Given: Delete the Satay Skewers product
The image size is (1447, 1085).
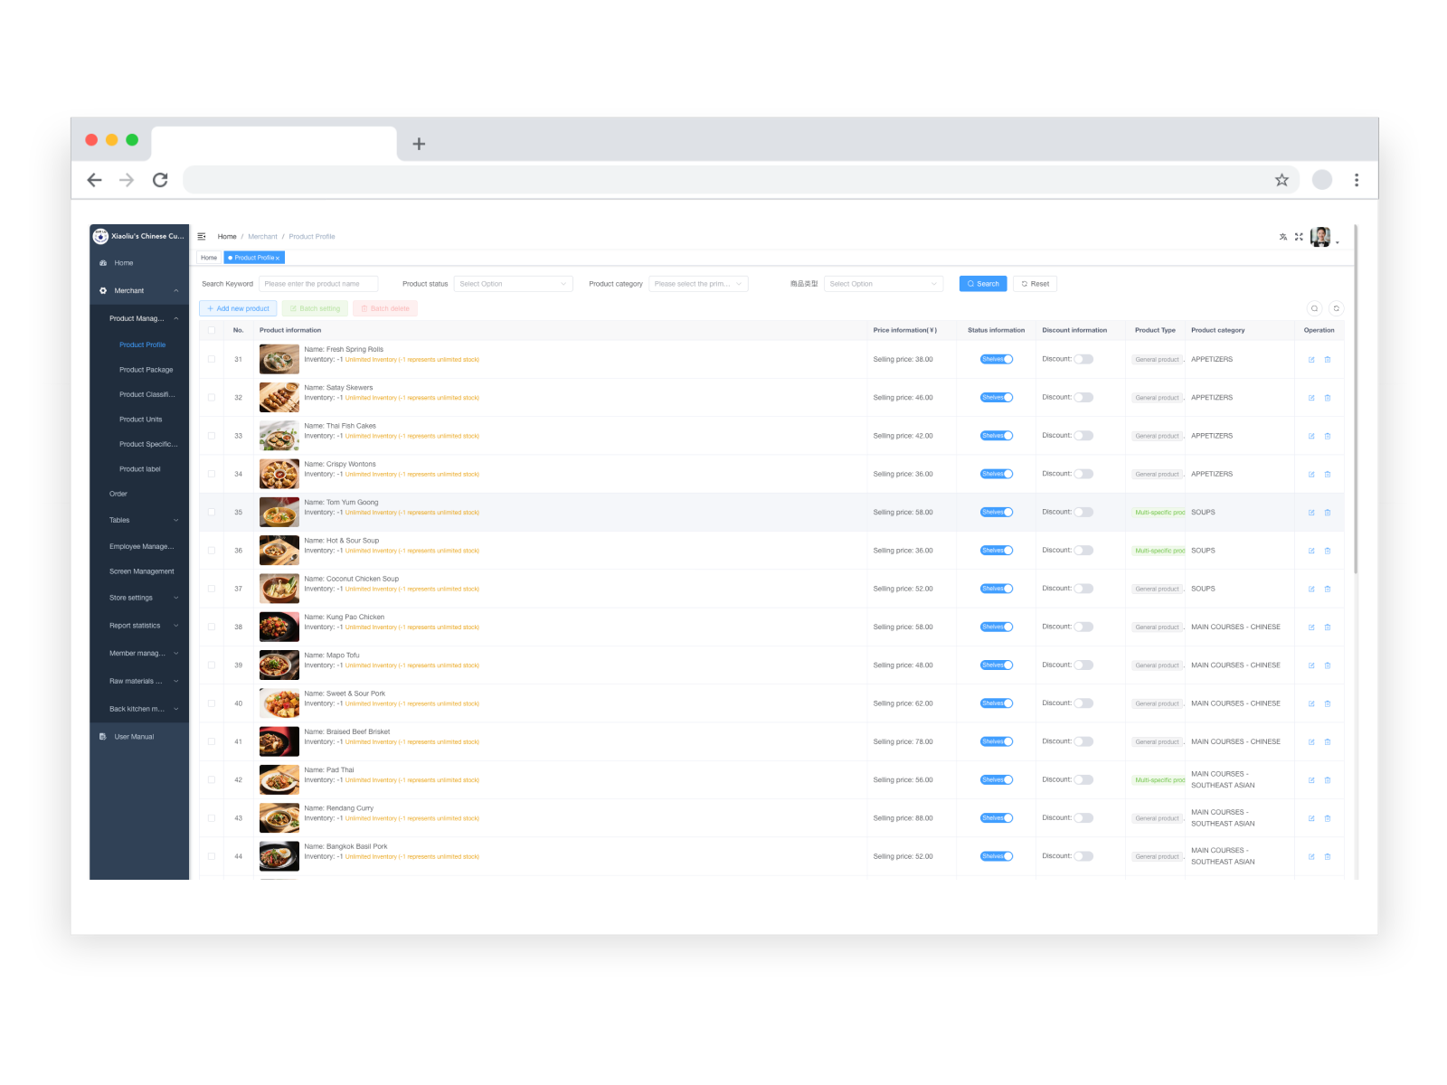Looking at the screenshot, I should [1328, 397].
